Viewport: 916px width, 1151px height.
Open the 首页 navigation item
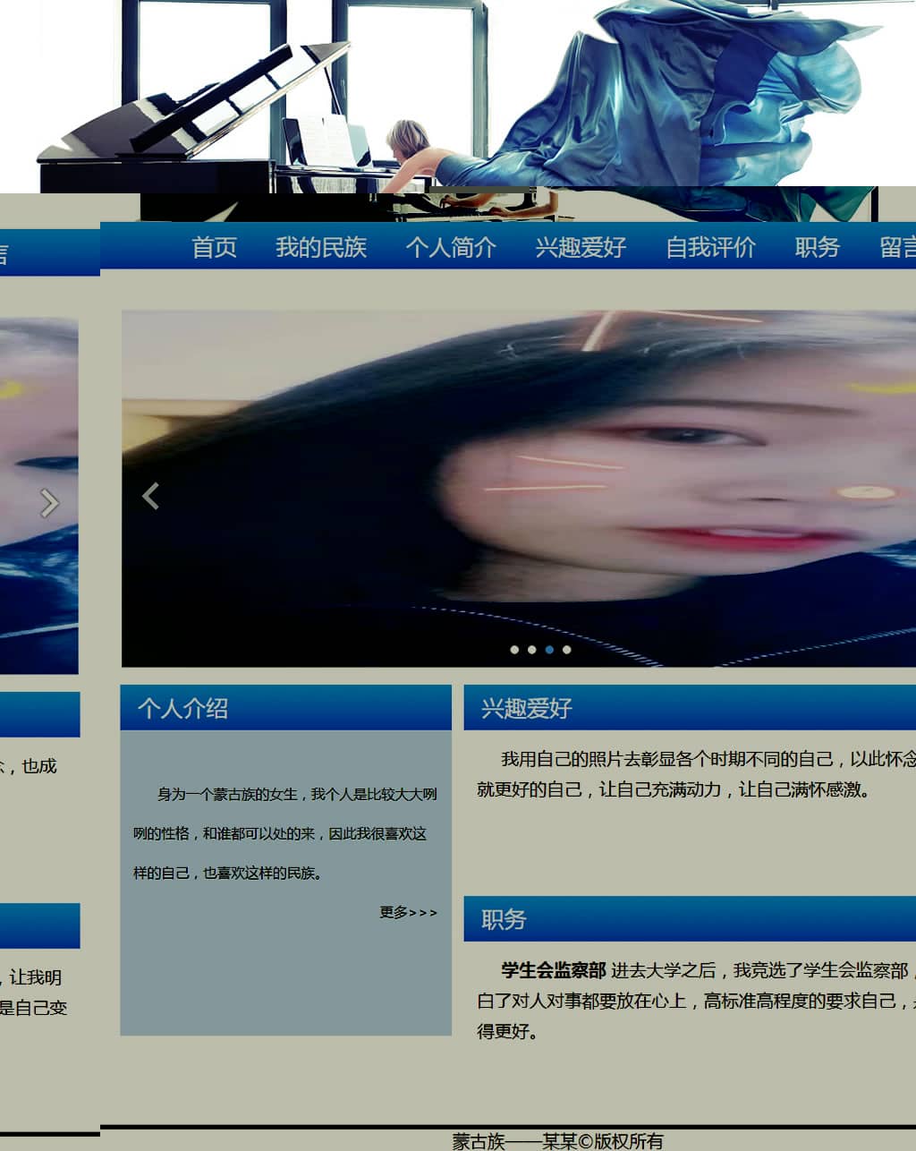pos(215,247)
